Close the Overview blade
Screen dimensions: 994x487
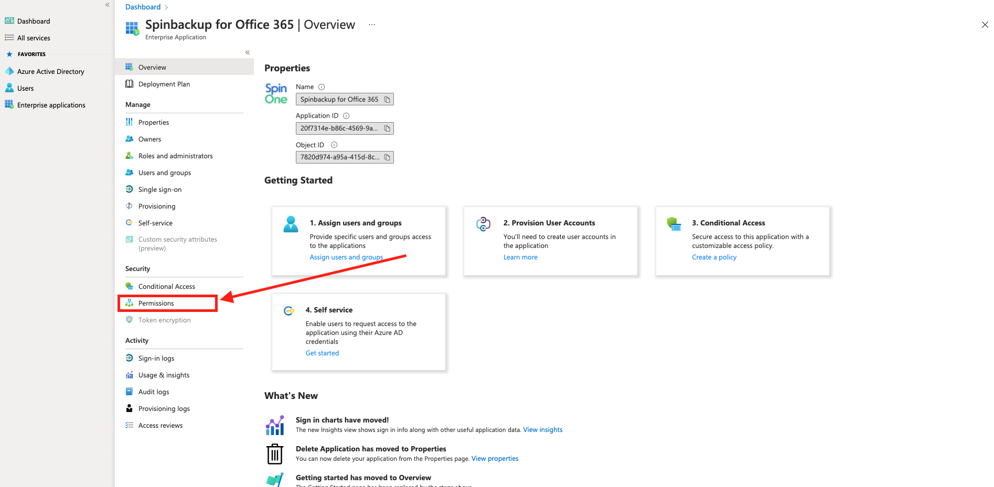[x=985, y=25]
